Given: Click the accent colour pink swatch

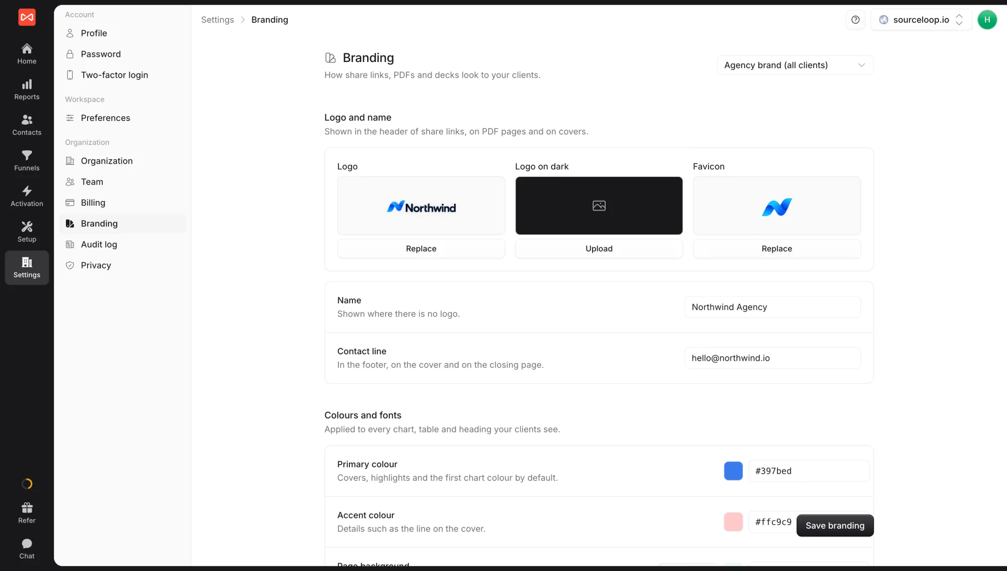Looking at the screenshot, I should pyautogui.click(x=733, y=522).
